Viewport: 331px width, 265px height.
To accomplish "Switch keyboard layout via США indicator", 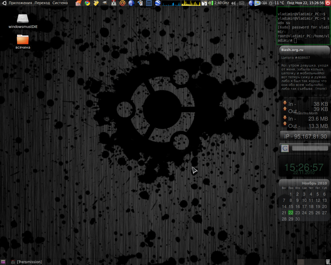I will (x=264, y=3).
